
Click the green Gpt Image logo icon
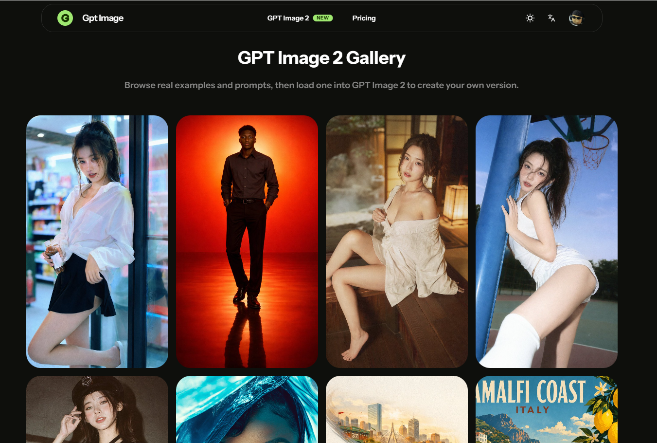66,18
